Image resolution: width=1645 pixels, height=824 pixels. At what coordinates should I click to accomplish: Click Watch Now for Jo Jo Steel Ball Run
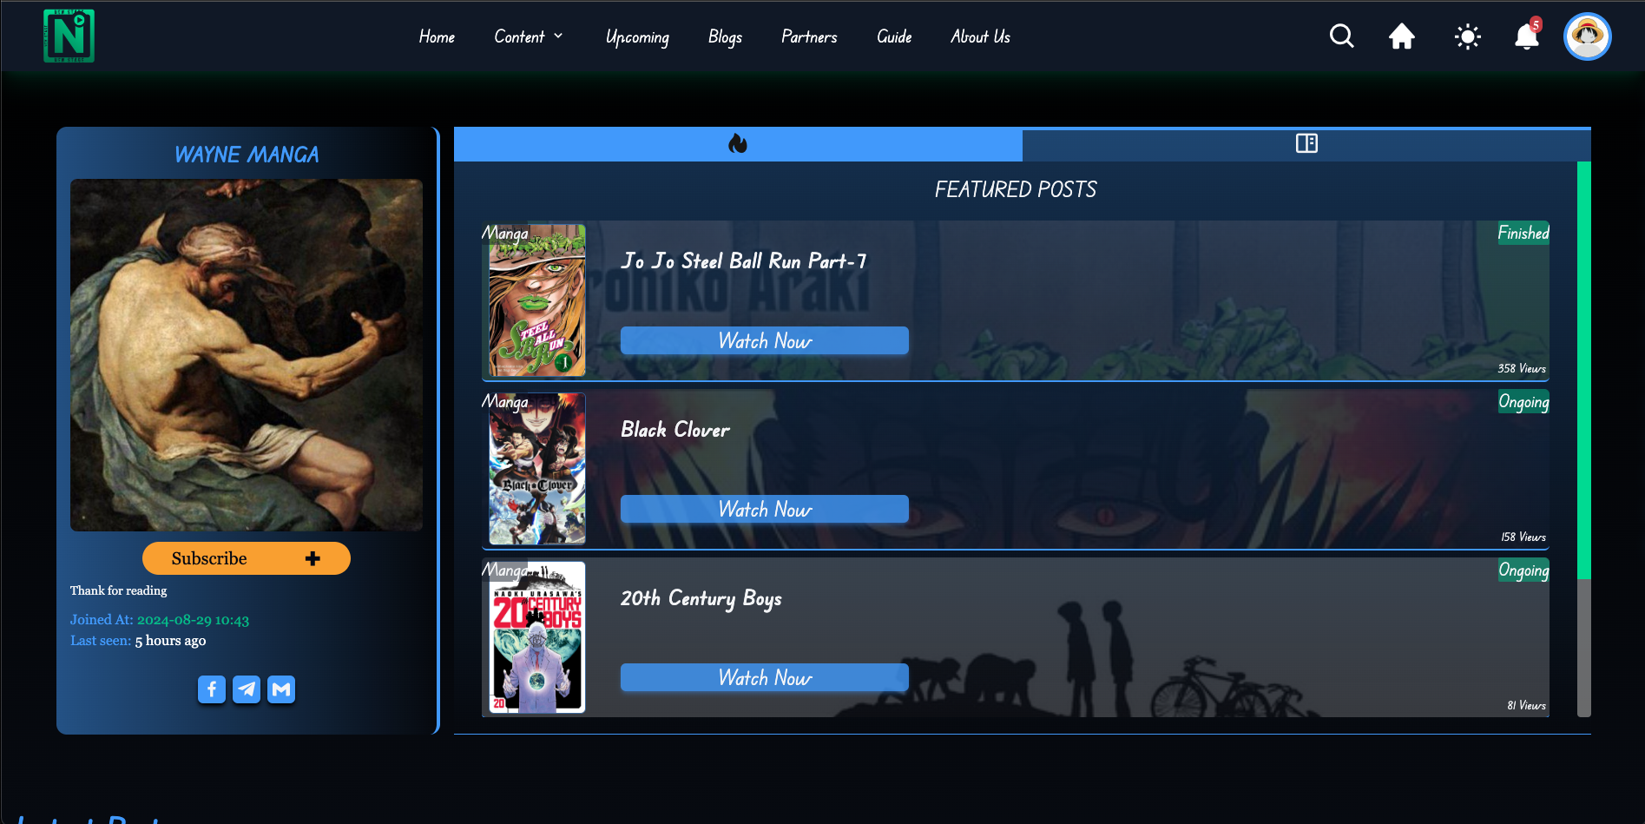pyautogui.click(x=765, y=340)
